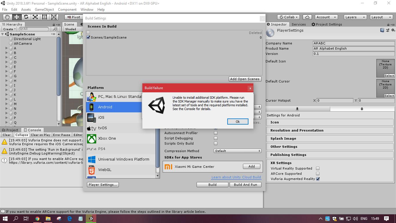This screenshot has width=396, height=223.
Task: Uncheck the Scenes/SampleScene checkbox
Action: pyautogui.click(x=88, y=37)
